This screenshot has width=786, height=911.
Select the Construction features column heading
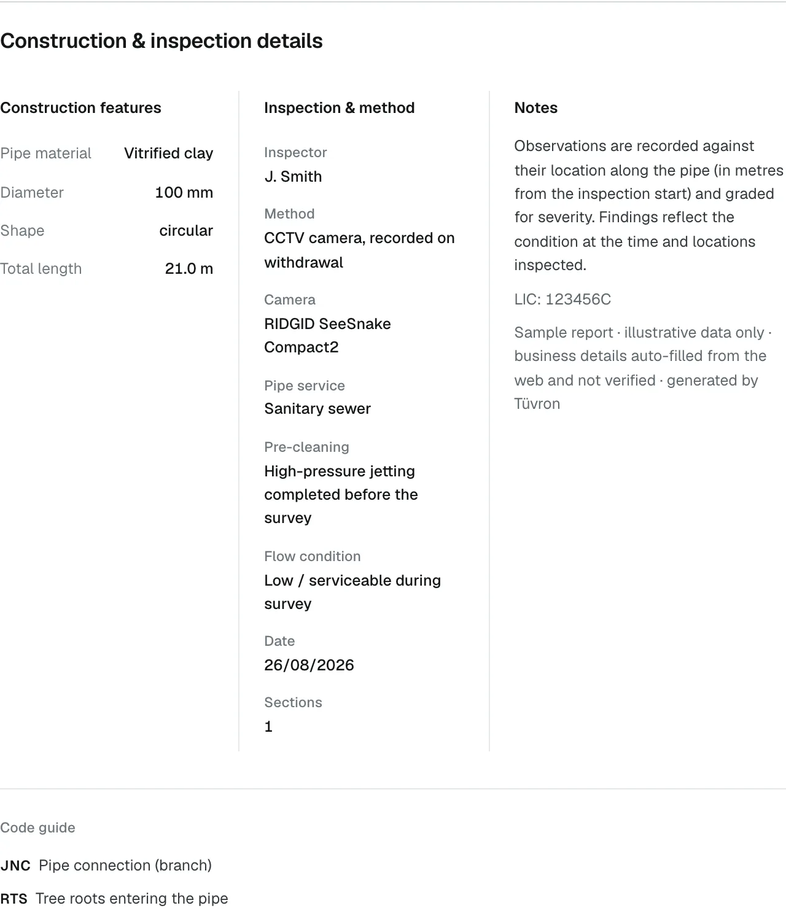[80, 108]
